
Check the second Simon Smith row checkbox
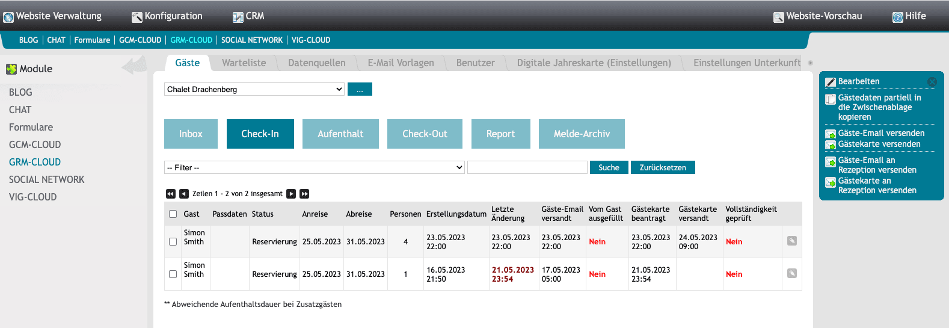point(173,274)
